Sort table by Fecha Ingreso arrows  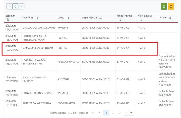(x=119, y=20)
